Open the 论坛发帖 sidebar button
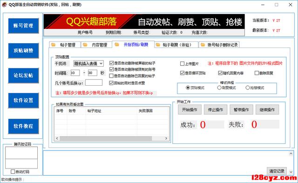This screenshot has height=183, width=298. coord(23,75)
